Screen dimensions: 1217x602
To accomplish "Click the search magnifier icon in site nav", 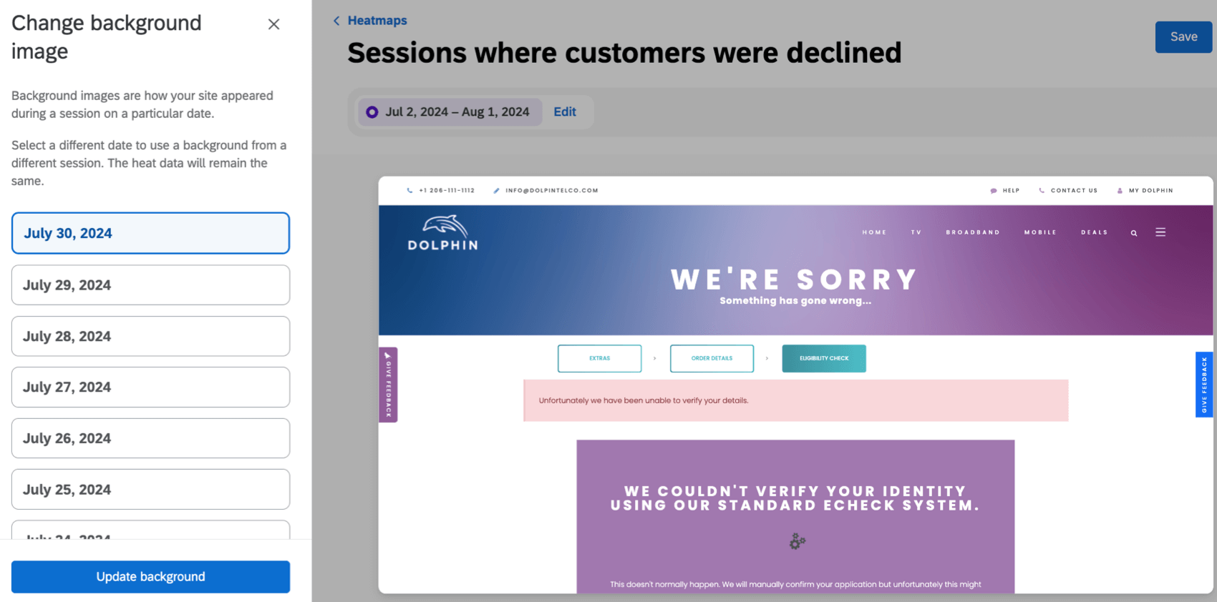I will coord(1134,233).
